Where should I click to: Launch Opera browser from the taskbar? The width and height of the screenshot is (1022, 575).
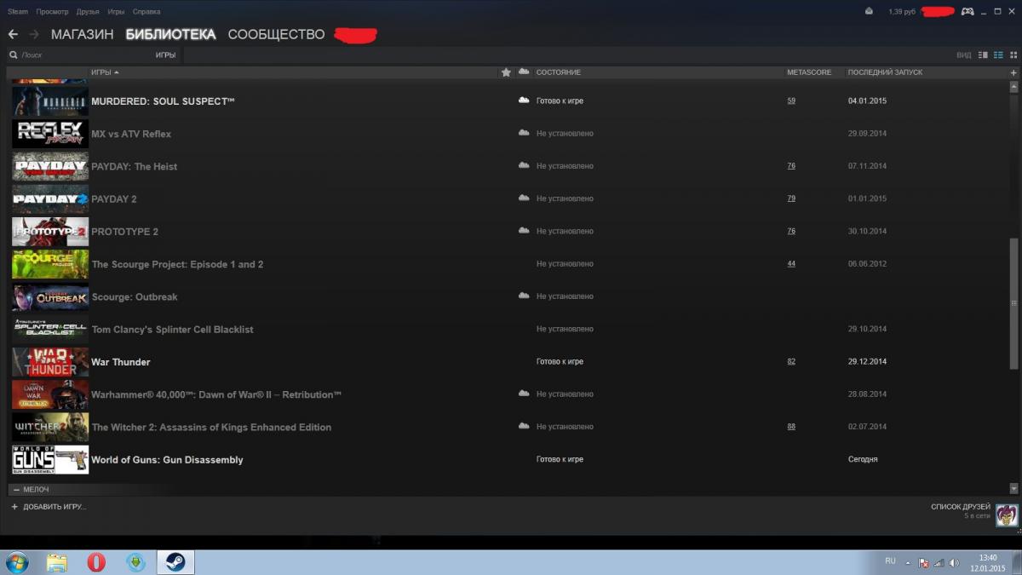pos(96,562)
